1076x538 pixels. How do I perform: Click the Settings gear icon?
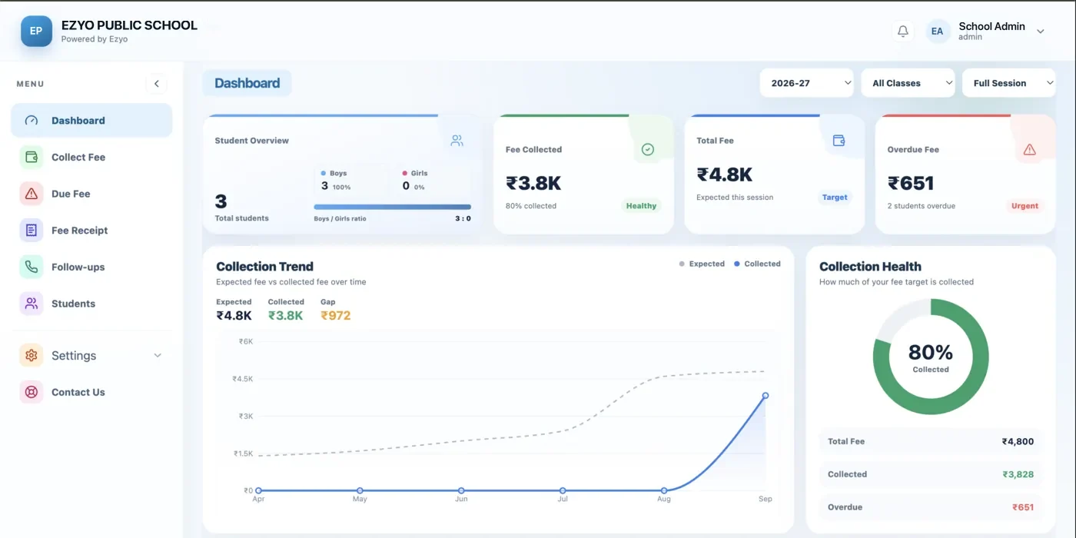[32, 355]
